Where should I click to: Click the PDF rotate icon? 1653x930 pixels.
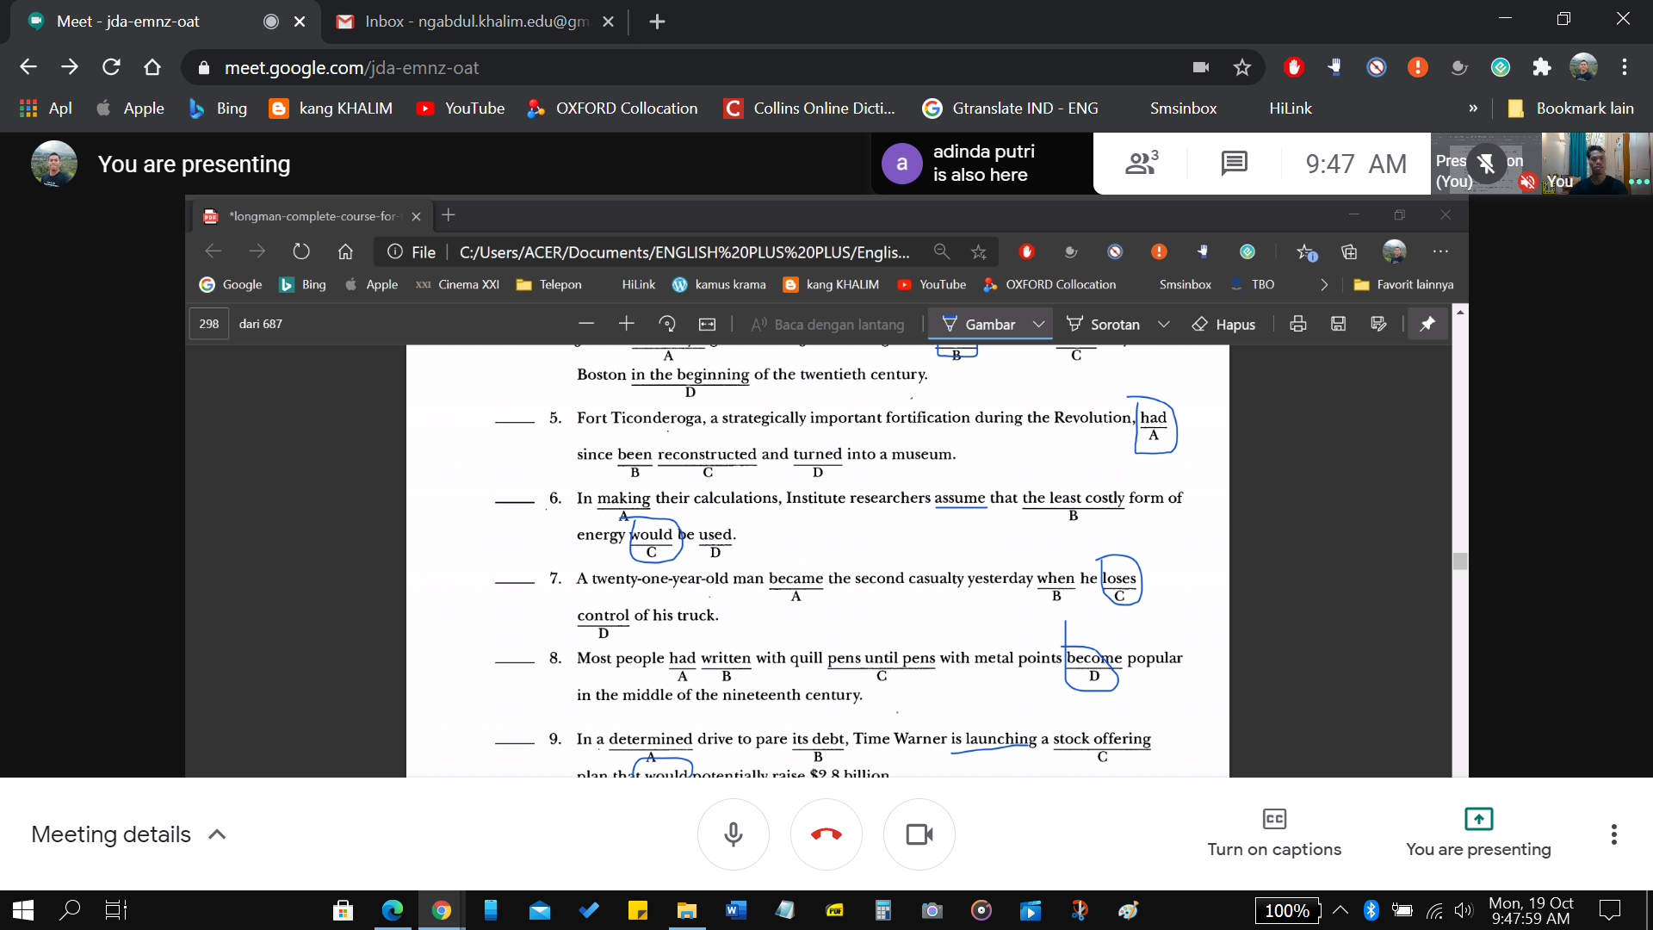(x=666, y=324)
